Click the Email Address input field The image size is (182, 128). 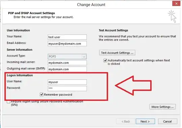[x=67, y=44]
